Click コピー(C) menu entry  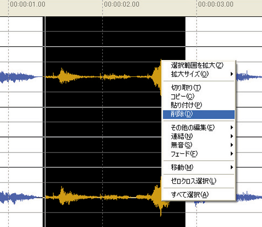[x=198, y=96]
